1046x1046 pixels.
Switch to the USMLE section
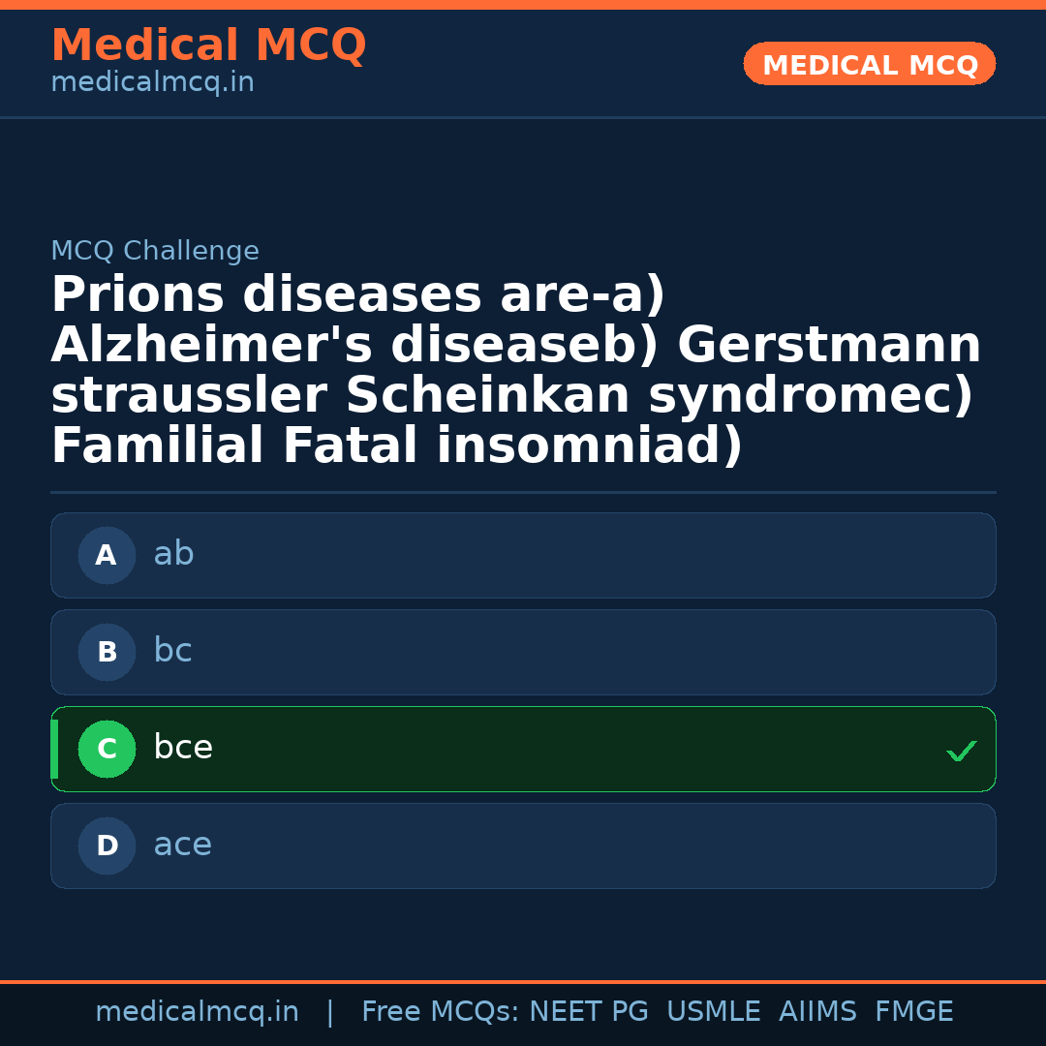714,1011
